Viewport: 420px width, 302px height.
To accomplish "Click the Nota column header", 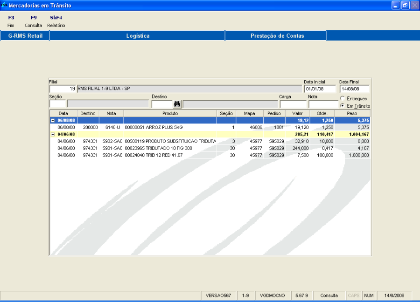I will [112, 113].
